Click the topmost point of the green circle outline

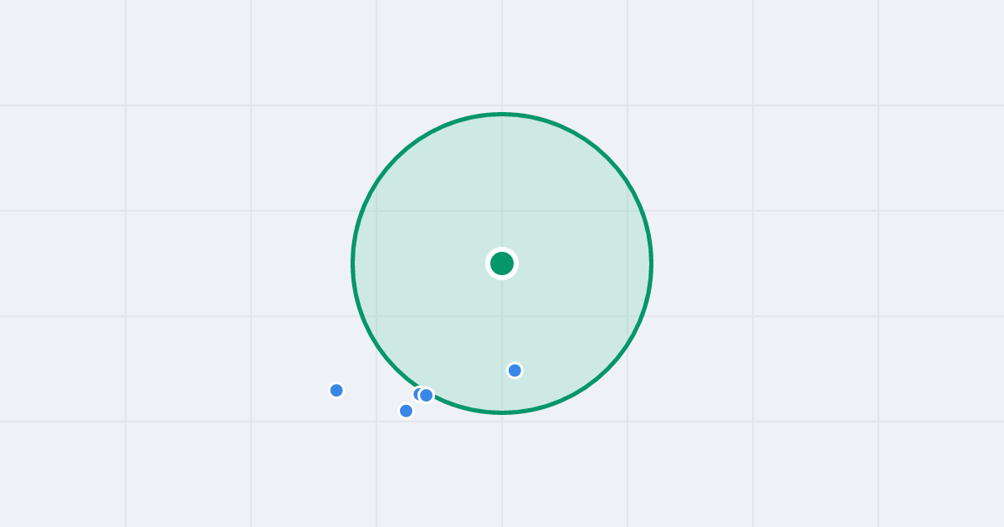(502, 114)
